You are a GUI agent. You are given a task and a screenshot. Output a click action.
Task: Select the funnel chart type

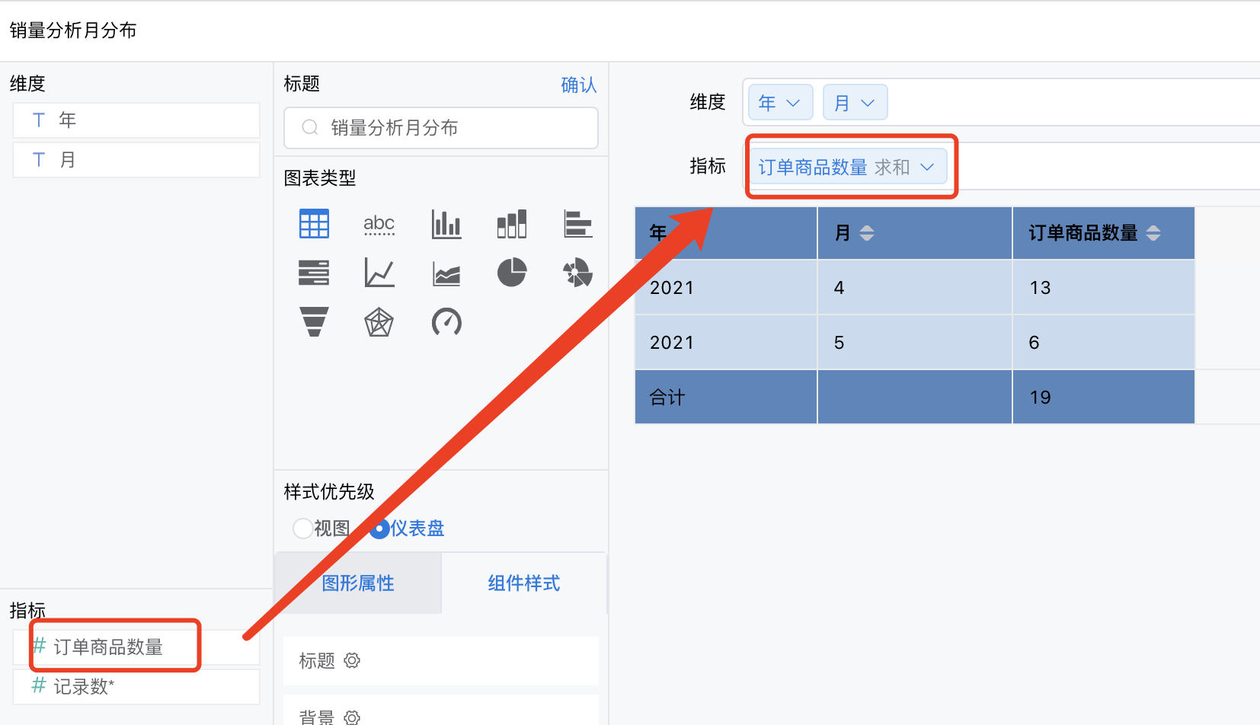point(314,321)
